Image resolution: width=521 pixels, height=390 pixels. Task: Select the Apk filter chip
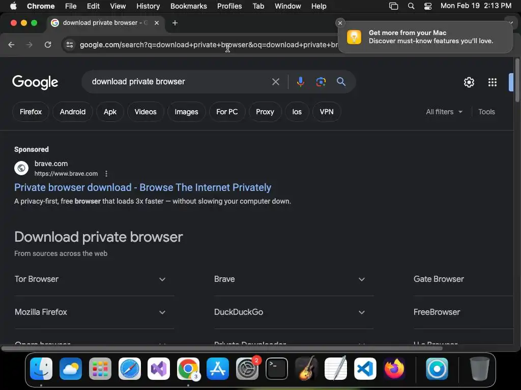click(110, 112)
